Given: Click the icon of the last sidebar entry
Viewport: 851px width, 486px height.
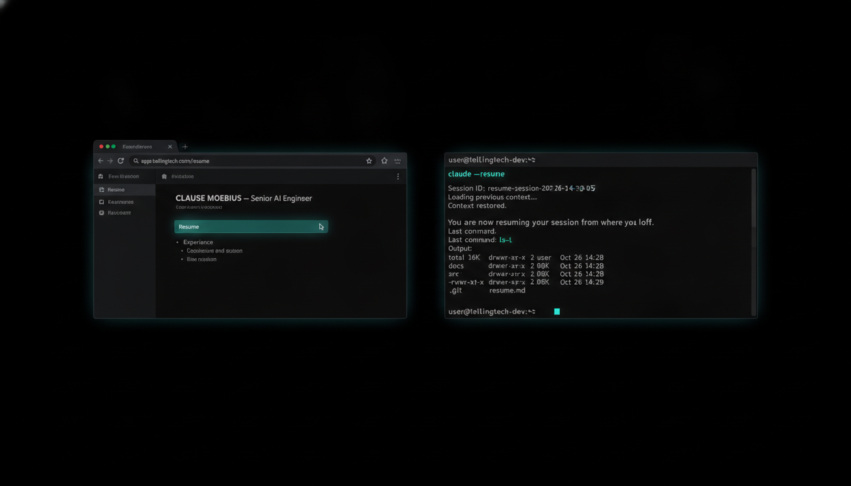Looking at the screenshot, I should (101, 213).
